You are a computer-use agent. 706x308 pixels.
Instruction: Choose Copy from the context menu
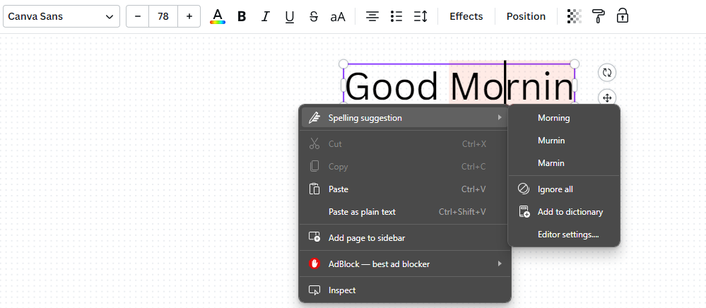404,167
